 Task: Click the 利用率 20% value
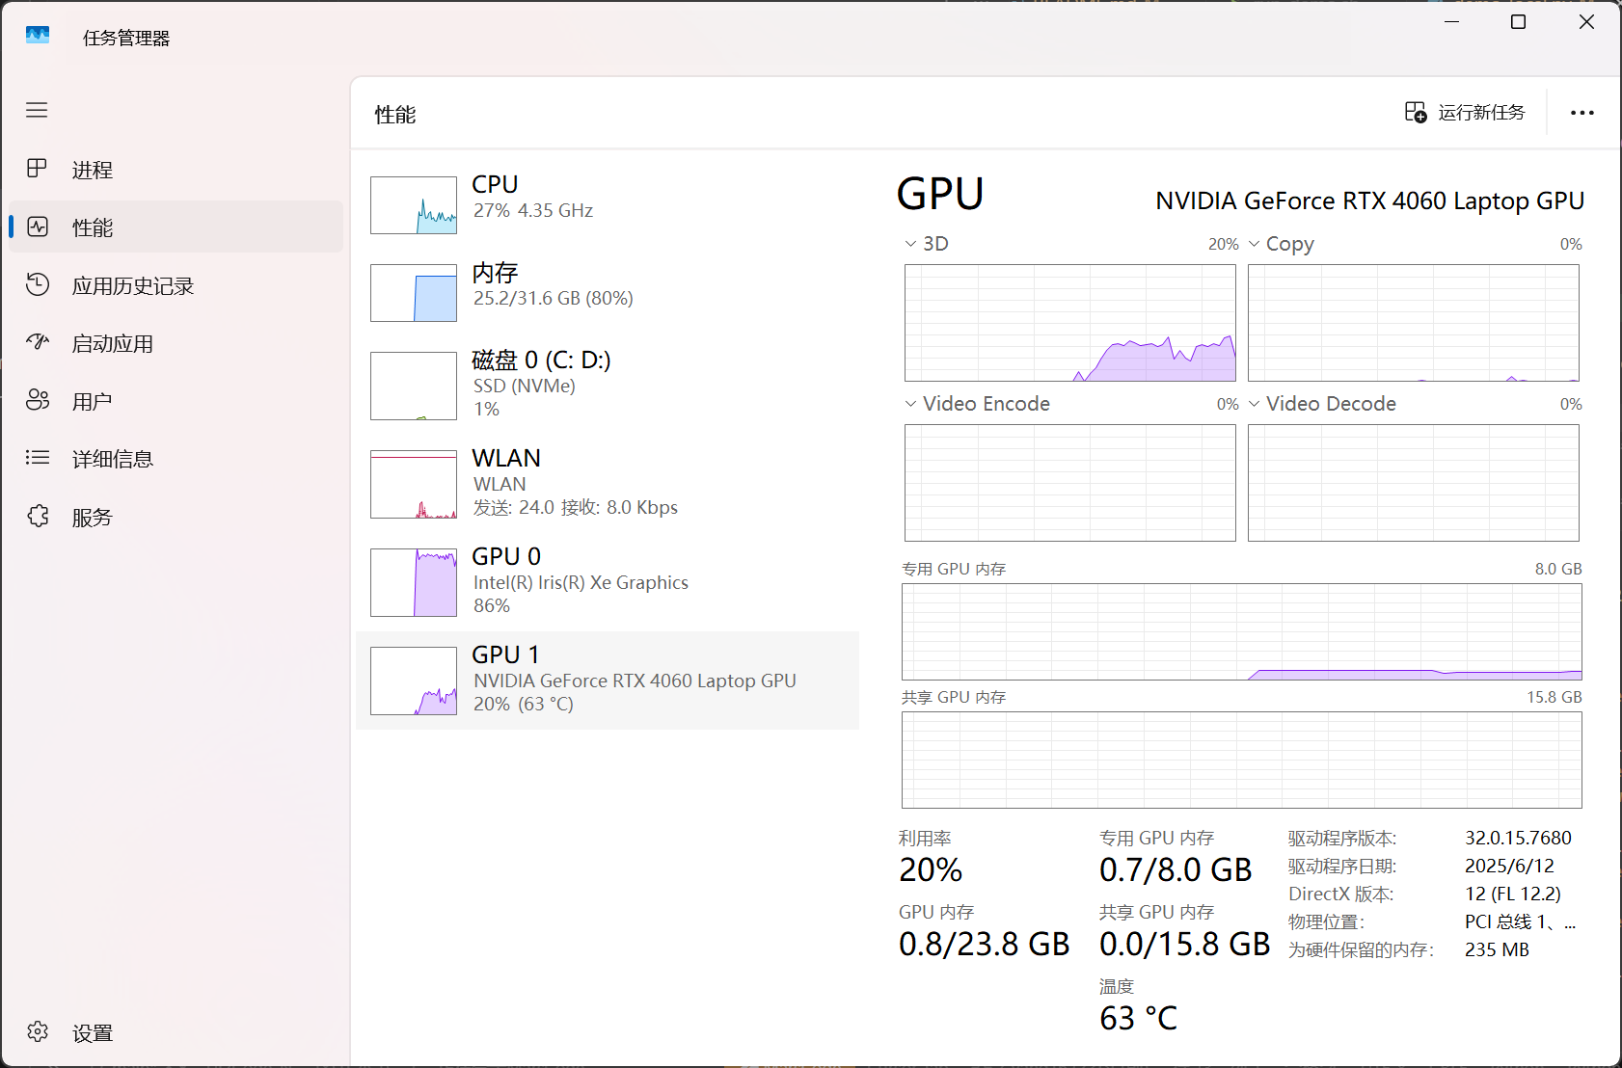coord(931,869)
